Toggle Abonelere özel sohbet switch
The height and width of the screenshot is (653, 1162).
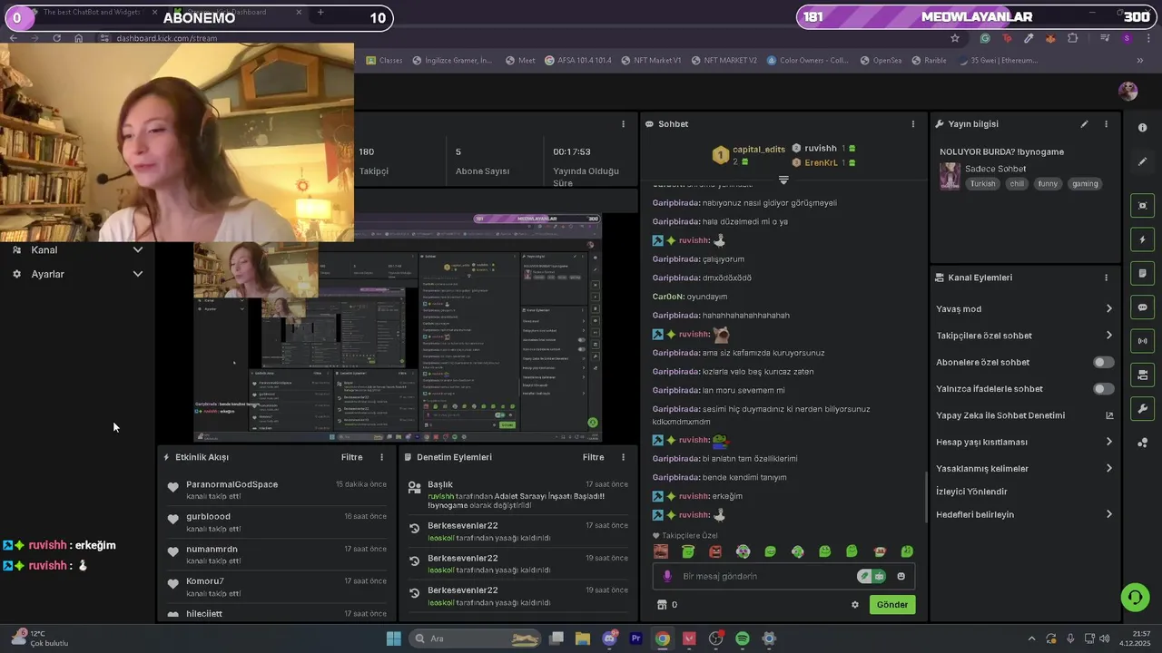pos(1103,362)
